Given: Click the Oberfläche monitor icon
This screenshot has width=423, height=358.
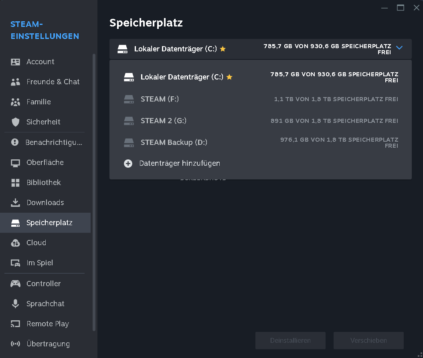Looking at the screenshot, I should 15,163.
